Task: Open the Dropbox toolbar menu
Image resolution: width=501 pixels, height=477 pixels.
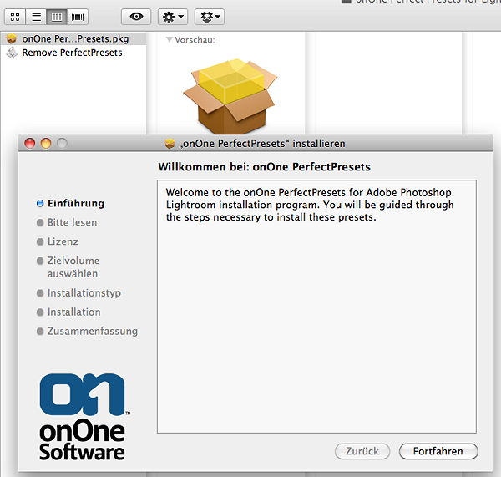Action: tap(210, 17)
